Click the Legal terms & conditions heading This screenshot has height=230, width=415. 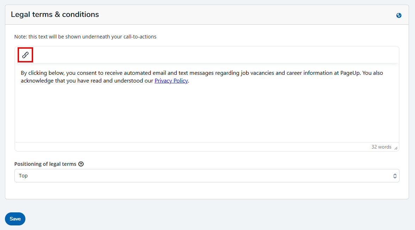pyautogui.click(x=55, y=14)
